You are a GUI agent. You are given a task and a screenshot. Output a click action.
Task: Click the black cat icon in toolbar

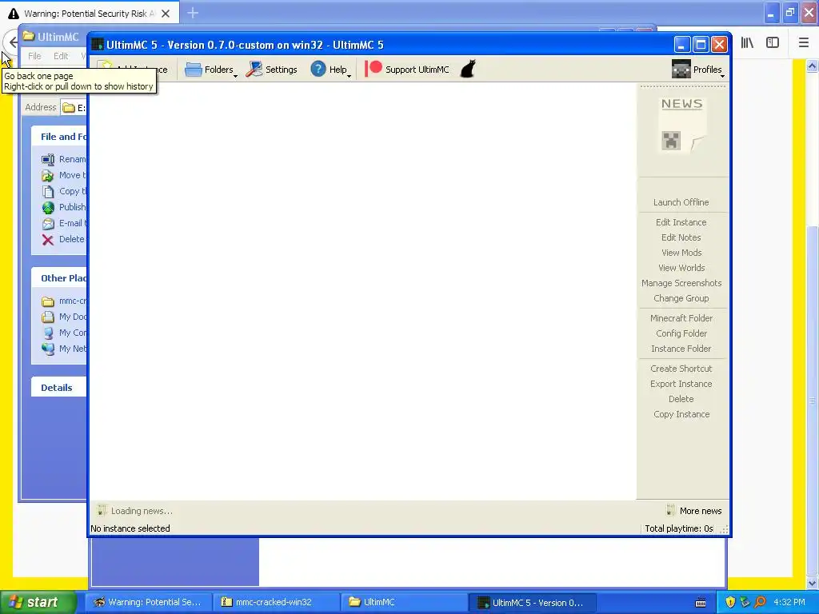pos(467,69)
